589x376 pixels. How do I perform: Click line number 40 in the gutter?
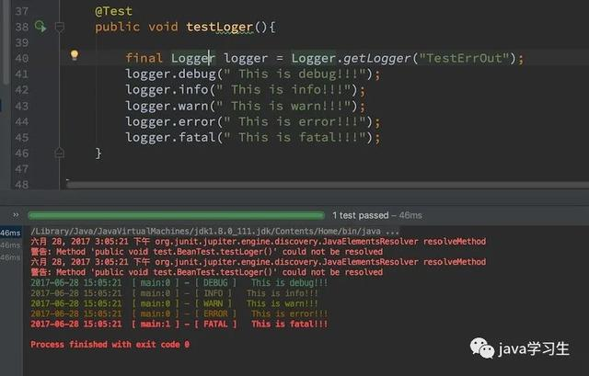pyautogui.click(x=21, y=59)
